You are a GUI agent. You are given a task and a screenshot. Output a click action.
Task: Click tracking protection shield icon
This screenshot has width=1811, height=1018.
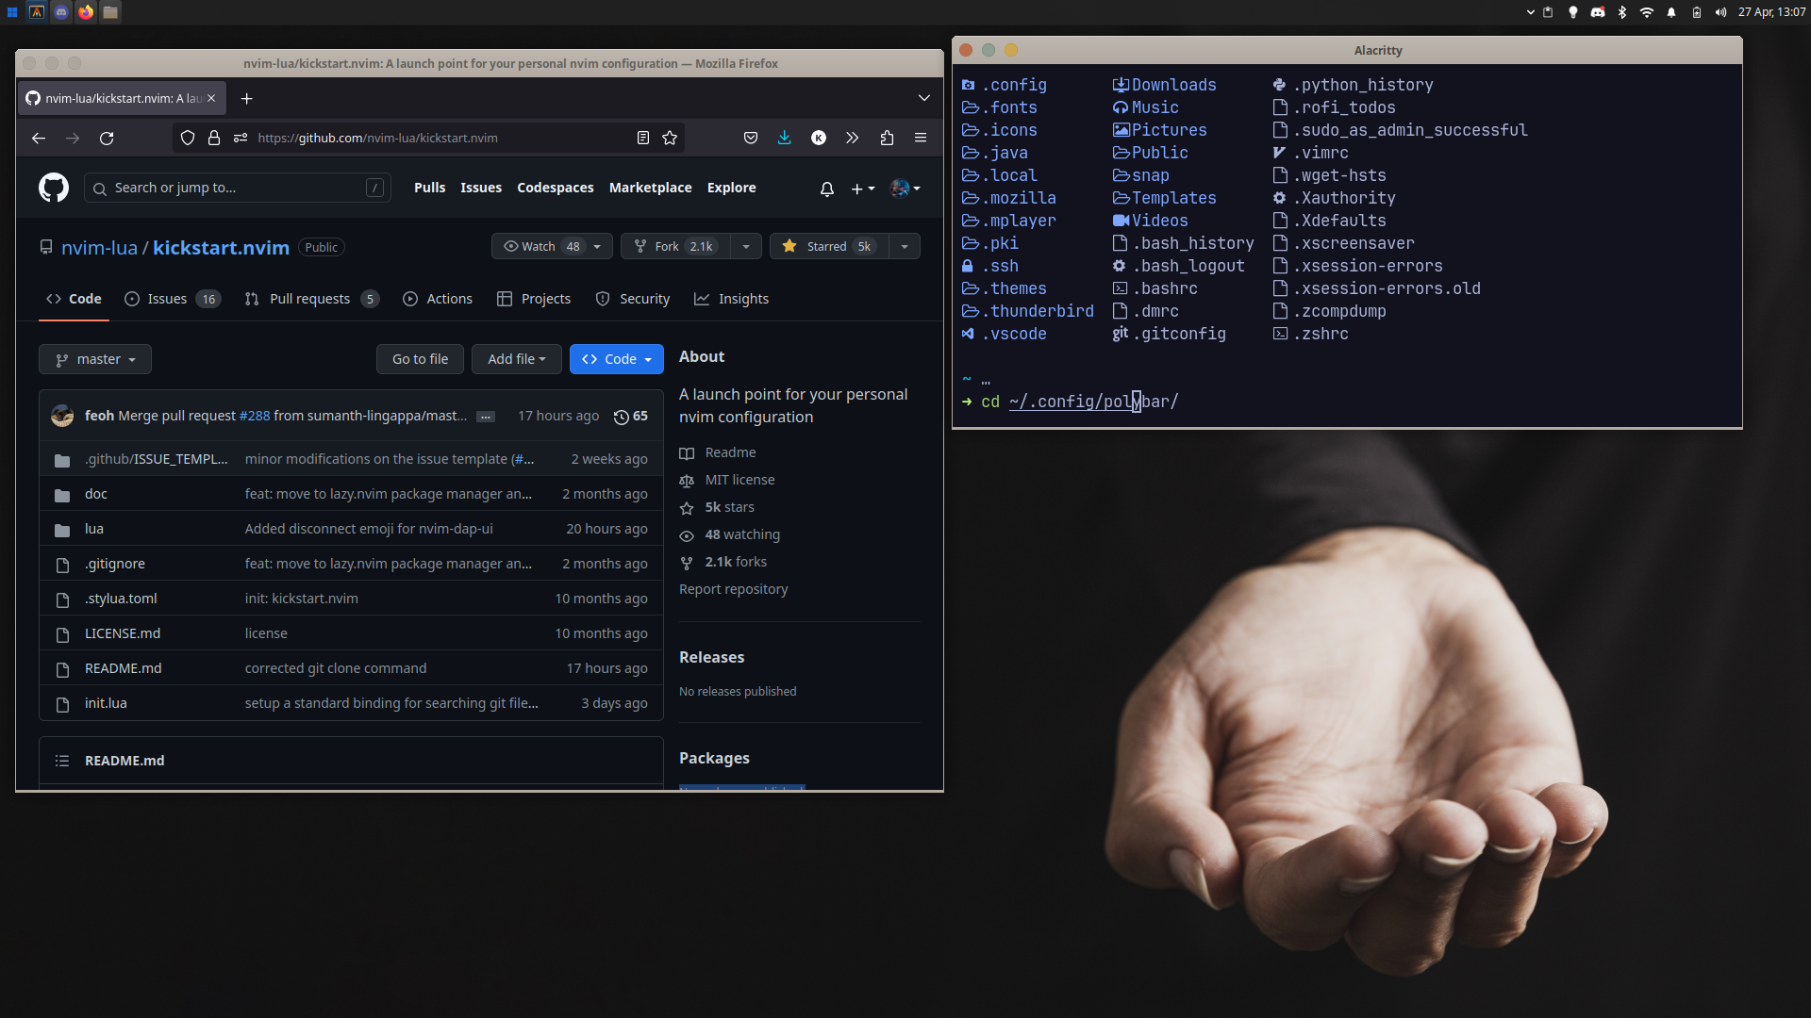click(x=188, y=138)
